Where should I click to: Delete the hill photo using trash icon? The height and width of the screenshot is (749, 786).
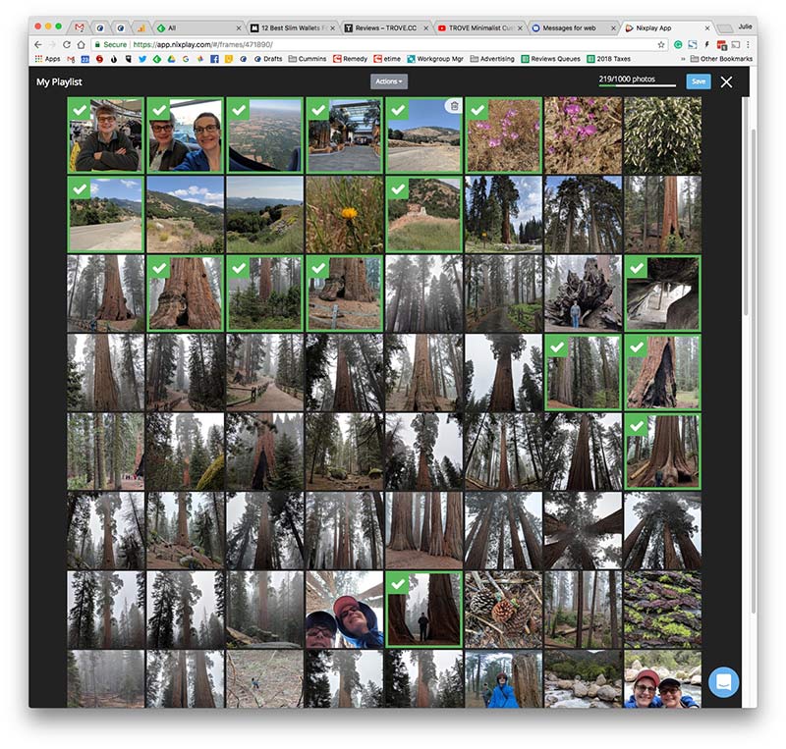(454, 106)
